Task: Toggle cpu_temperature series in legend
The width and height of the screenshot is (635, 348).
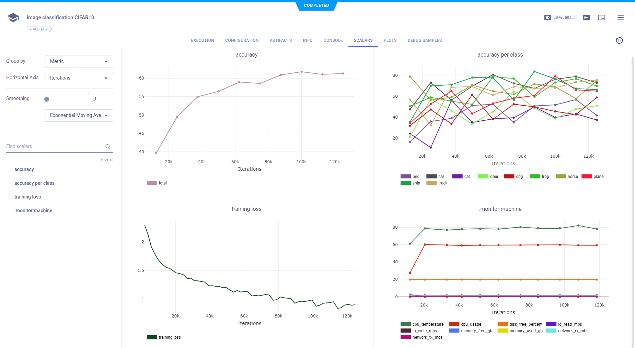Action: pos(422,324)
